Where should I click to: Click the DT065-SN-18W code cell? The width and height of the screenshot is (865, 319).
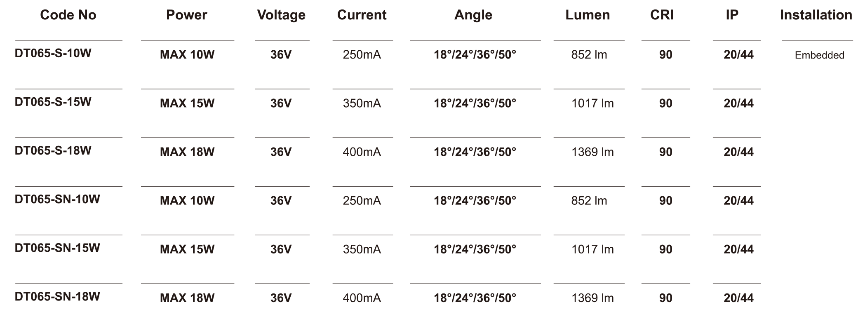coord(57,297)
